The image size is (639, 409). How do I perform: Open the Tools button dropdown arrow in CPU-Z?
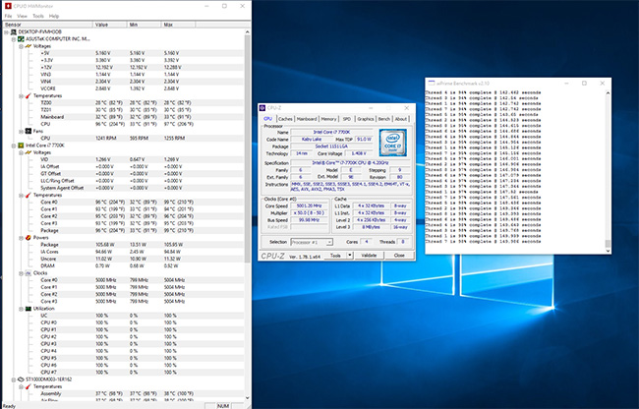tap(349, 256)
